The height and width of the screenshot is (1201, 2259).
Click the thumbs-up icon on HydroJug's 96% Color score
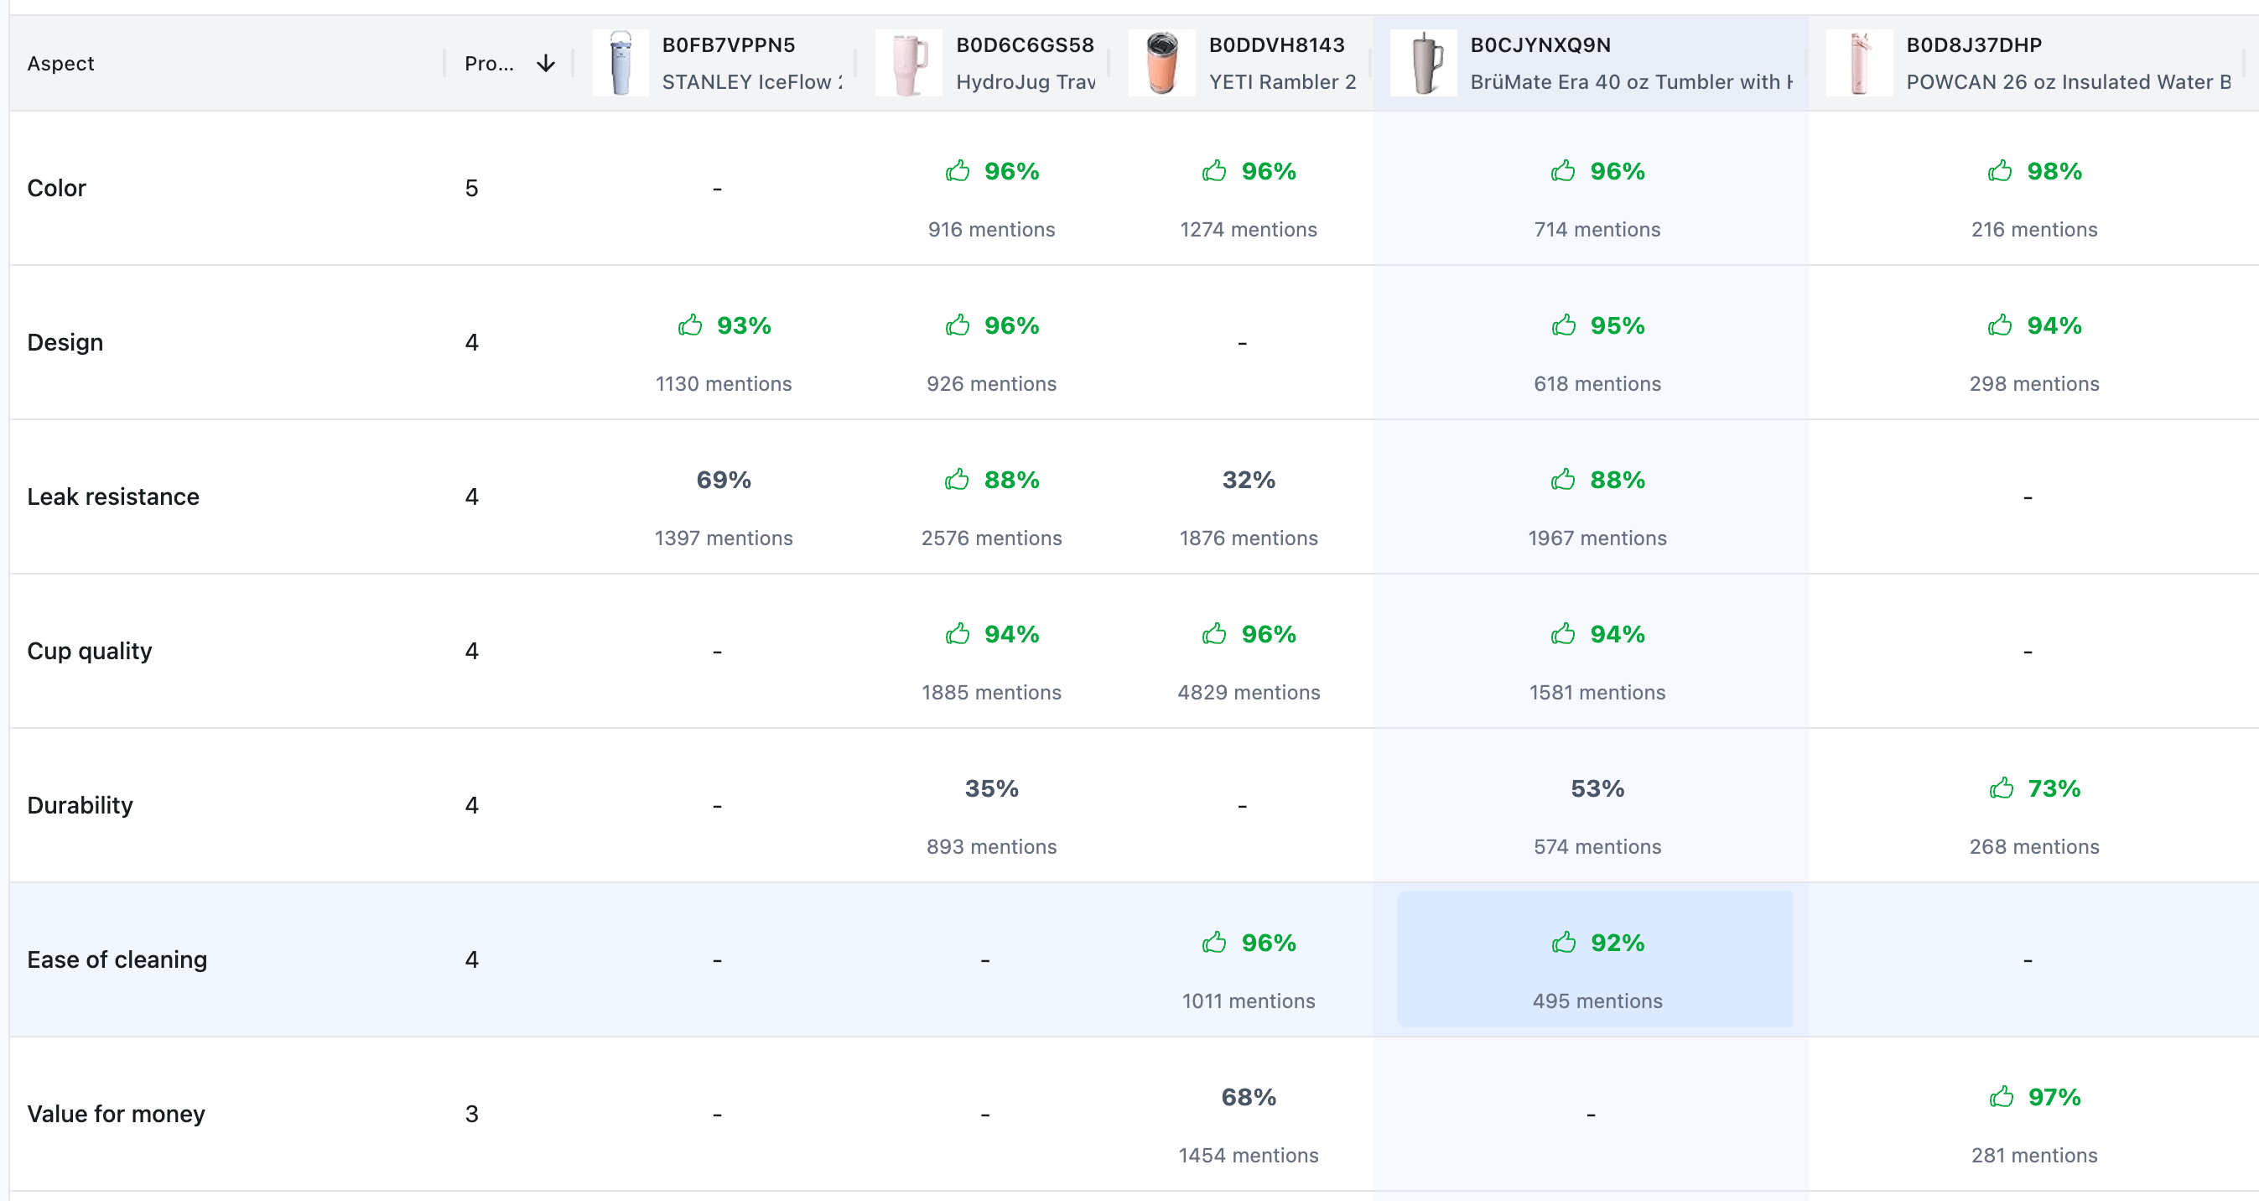tap(959, 171)
